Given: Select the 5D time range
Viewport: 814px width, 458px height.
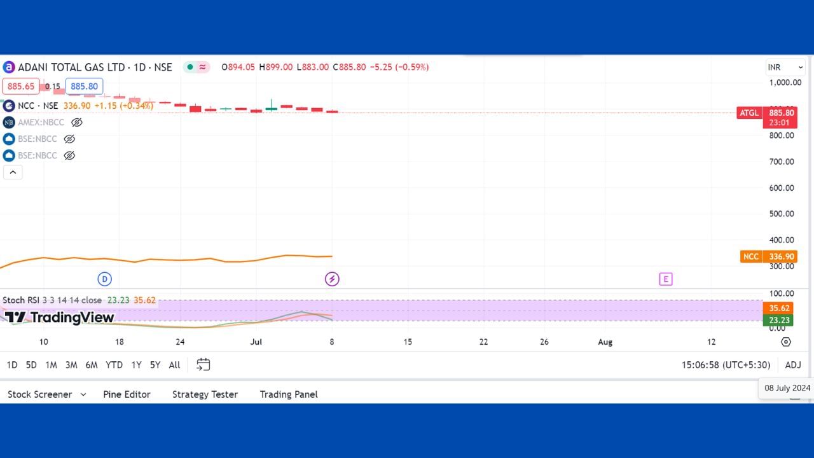Looking at the screenshot, I should [31, 364].
